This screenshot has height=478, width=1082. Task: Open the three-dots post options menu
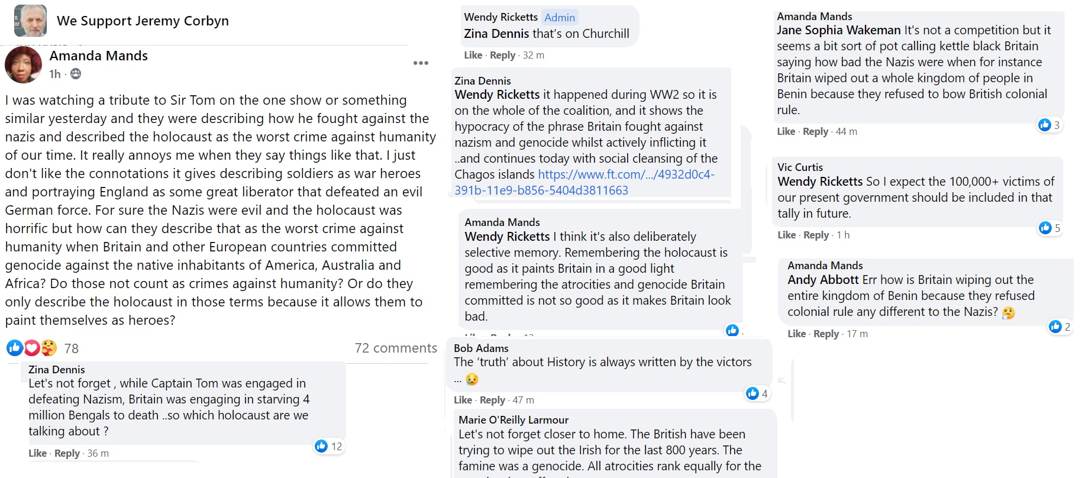click(421, 63)
